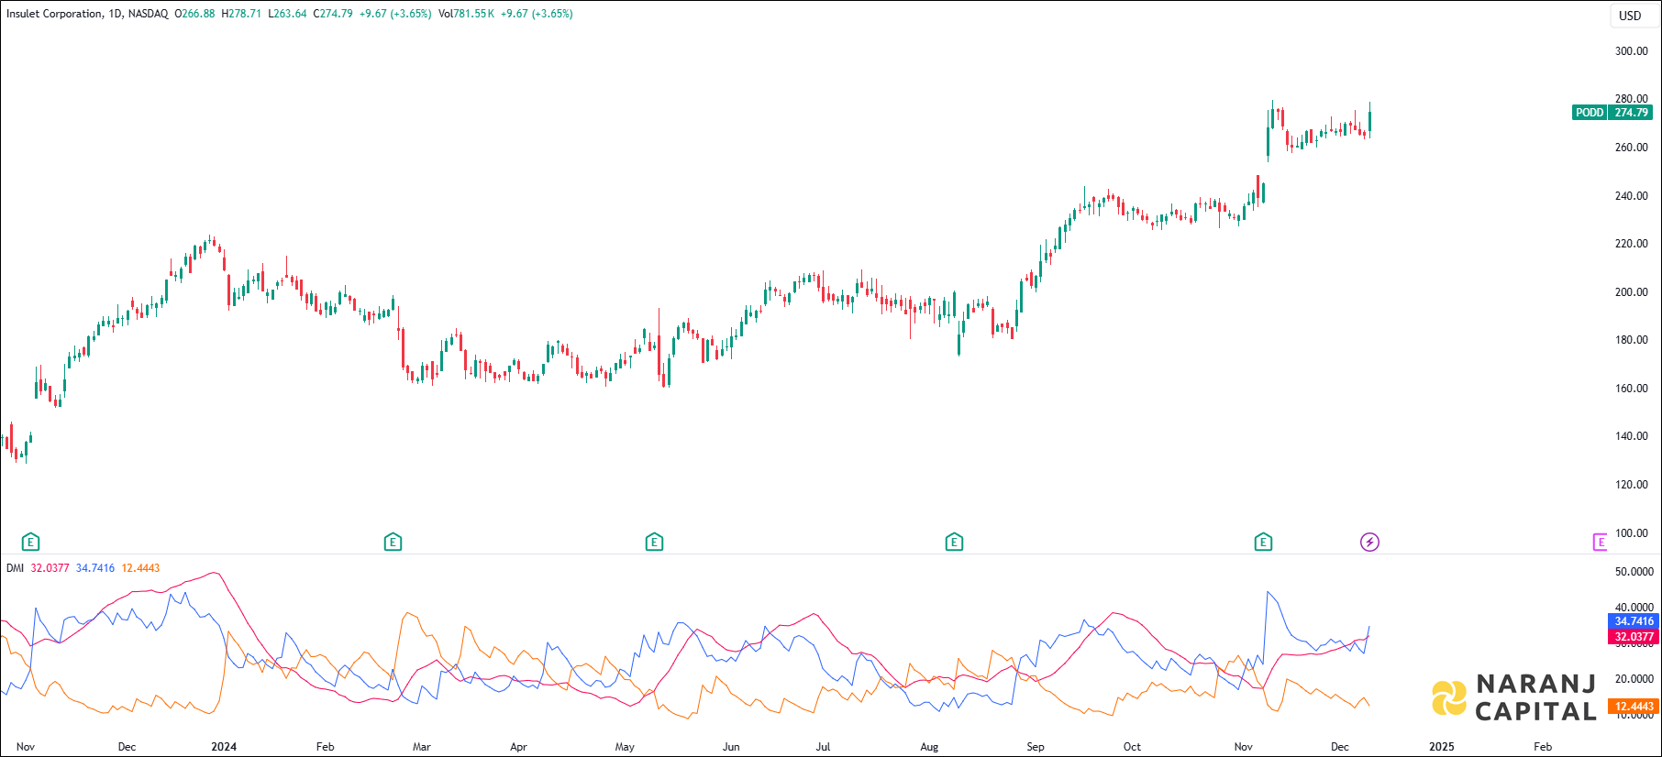
Task: Click the 160.00 price axis label
Action: 1631,389
